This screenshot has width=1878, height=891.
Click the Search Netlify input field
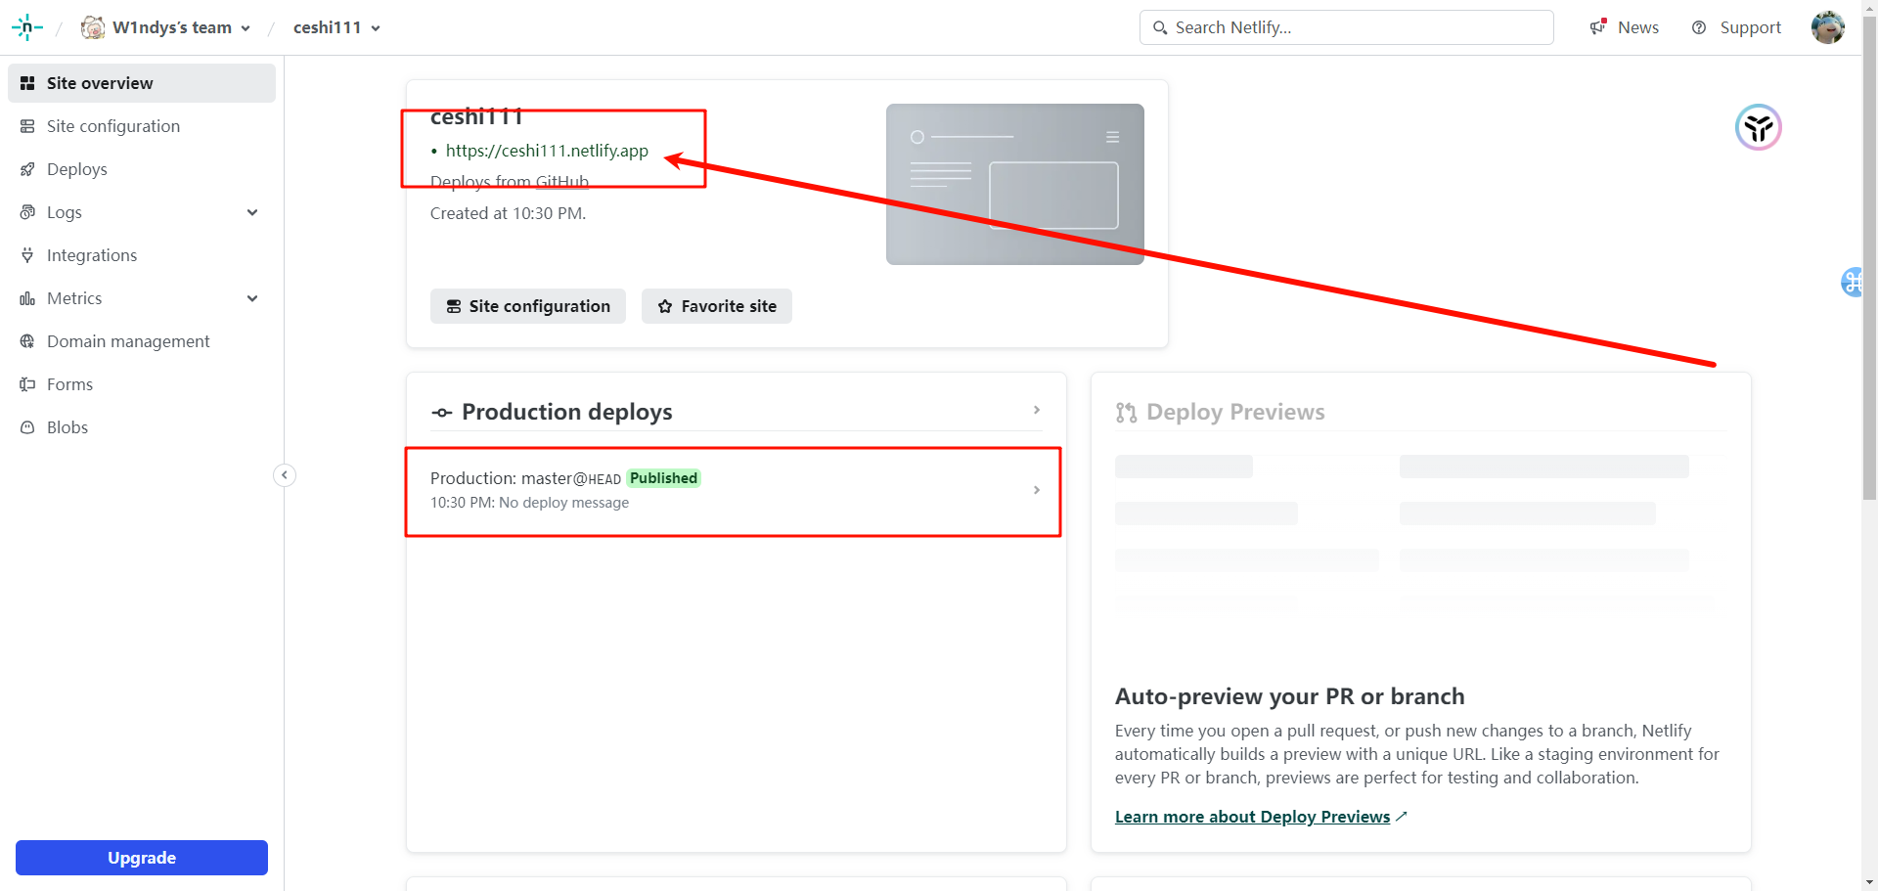click(1355, 27)
